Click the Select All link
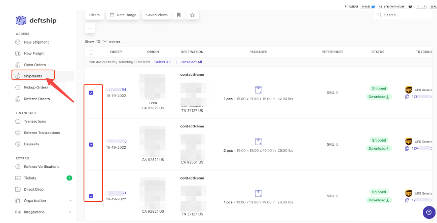437x223 pixels. [163, 62]
